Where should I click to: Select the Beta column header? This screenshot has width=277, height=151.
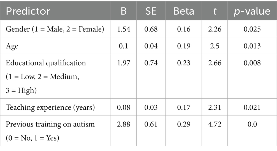(x=184, y=11)
